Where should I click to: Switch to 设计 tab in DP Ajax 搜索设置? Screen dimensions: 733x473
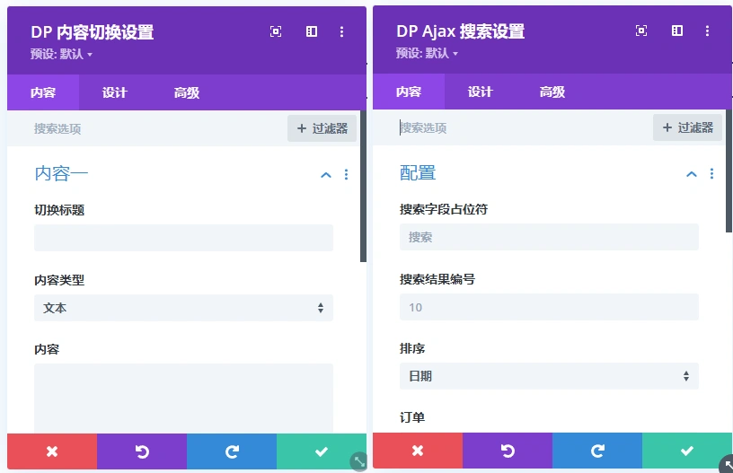tap(480, 92)
